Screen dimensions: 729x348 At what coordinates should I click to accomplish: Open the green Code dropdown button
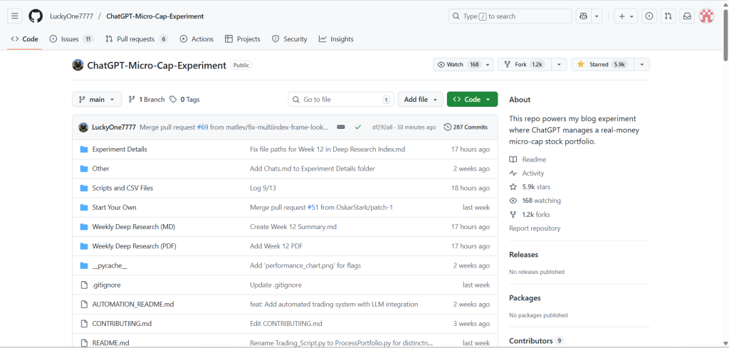click(472, 100)
